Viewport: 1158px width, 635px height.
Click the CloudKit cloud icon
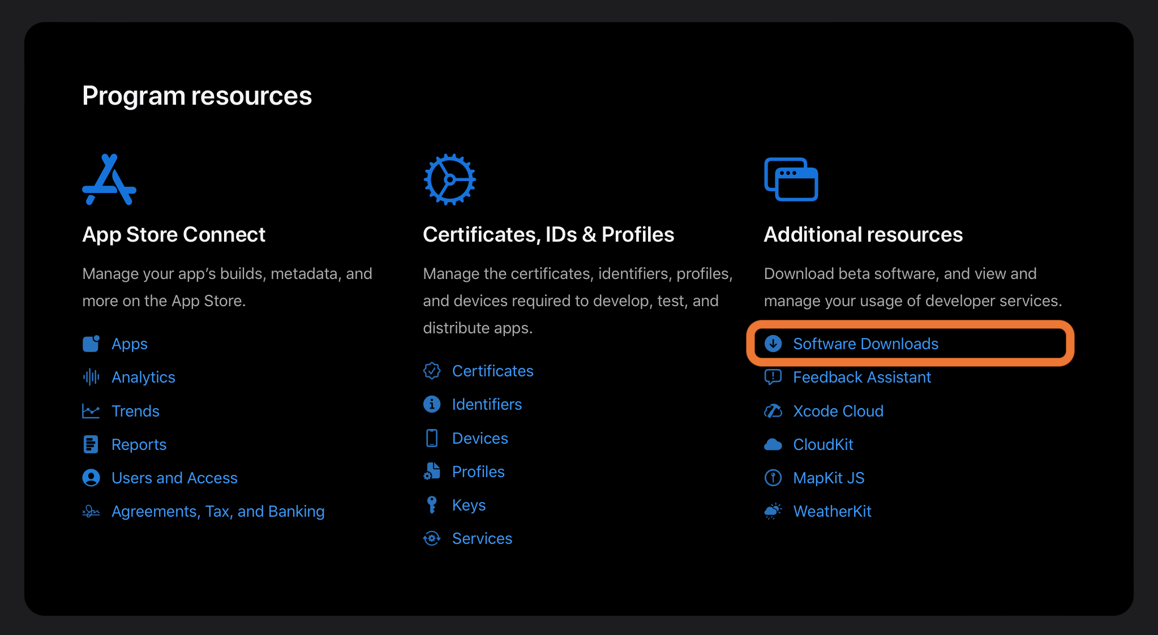click(773, 445)
